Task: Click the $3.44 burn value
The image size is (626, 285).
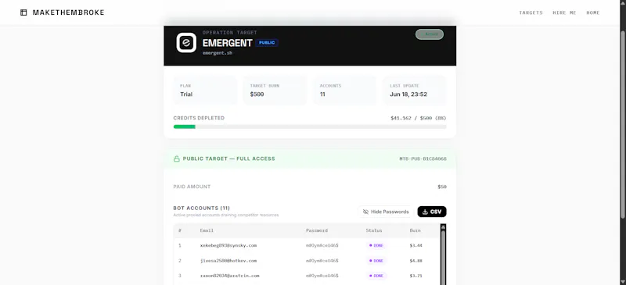Action: click(416, 245)
